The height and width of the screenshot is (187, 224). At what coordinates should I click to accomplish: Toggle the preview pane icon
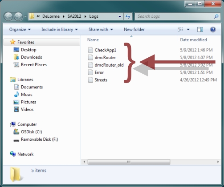[x=200, y=29]
